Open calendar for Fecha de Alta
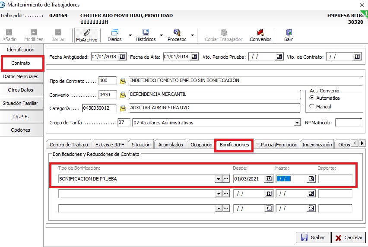This screenshot has width=368, height=247. pyautogui.click(x=194, y=57)
